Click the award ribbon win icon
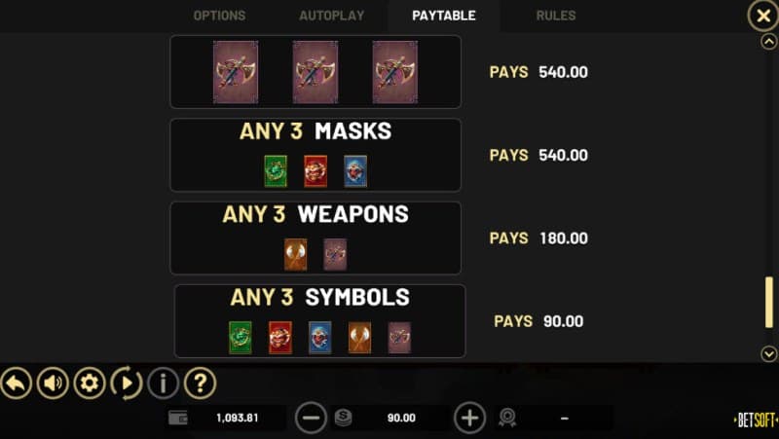This screenshot has width=779, height=439. 507,418
